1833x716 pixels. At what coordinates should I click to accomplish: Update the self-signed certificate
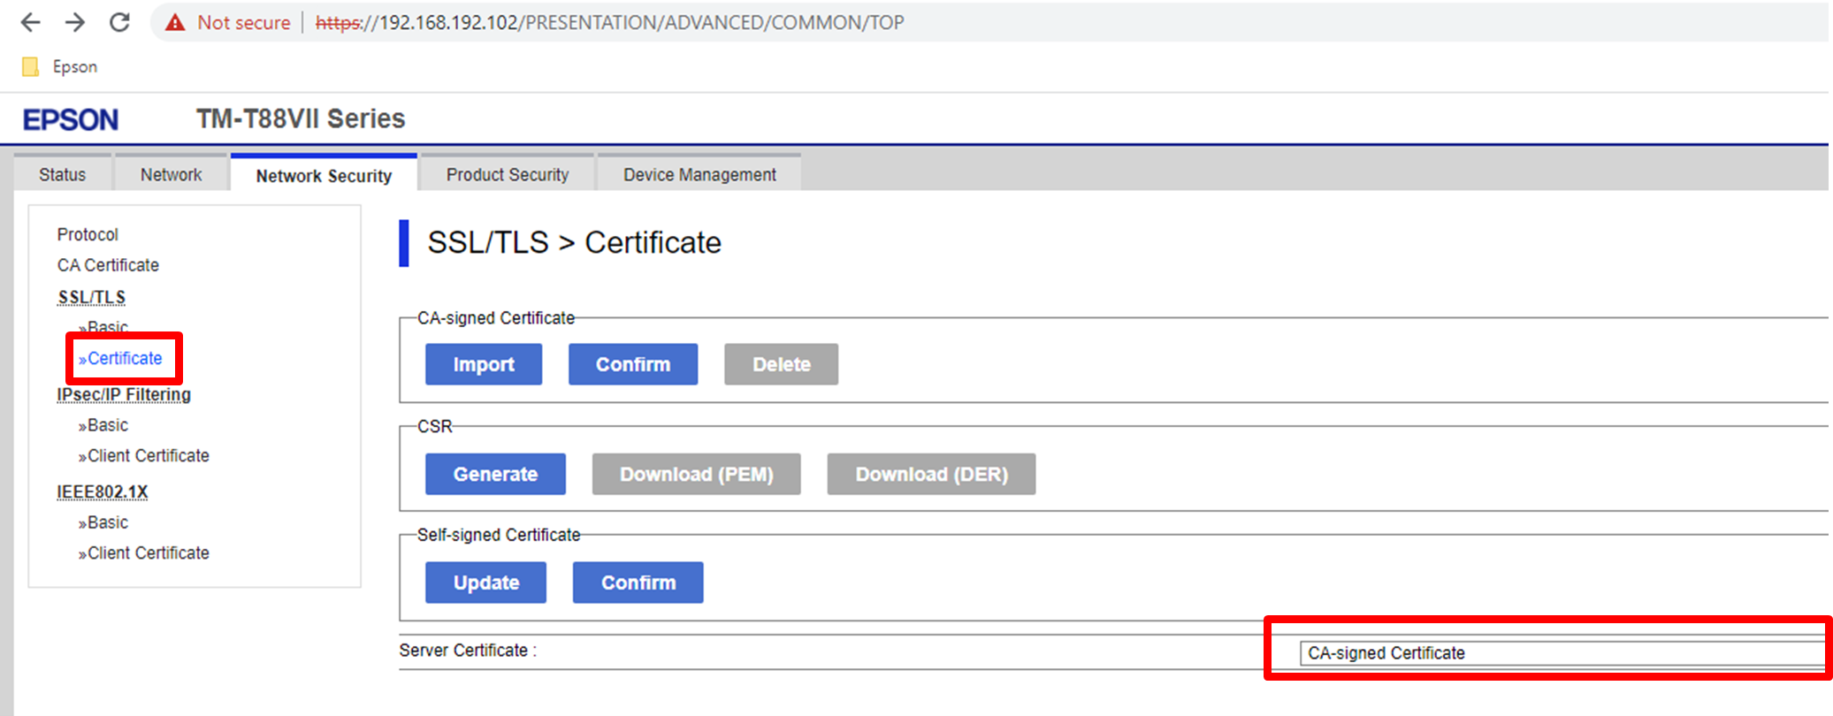coord(485,583)
